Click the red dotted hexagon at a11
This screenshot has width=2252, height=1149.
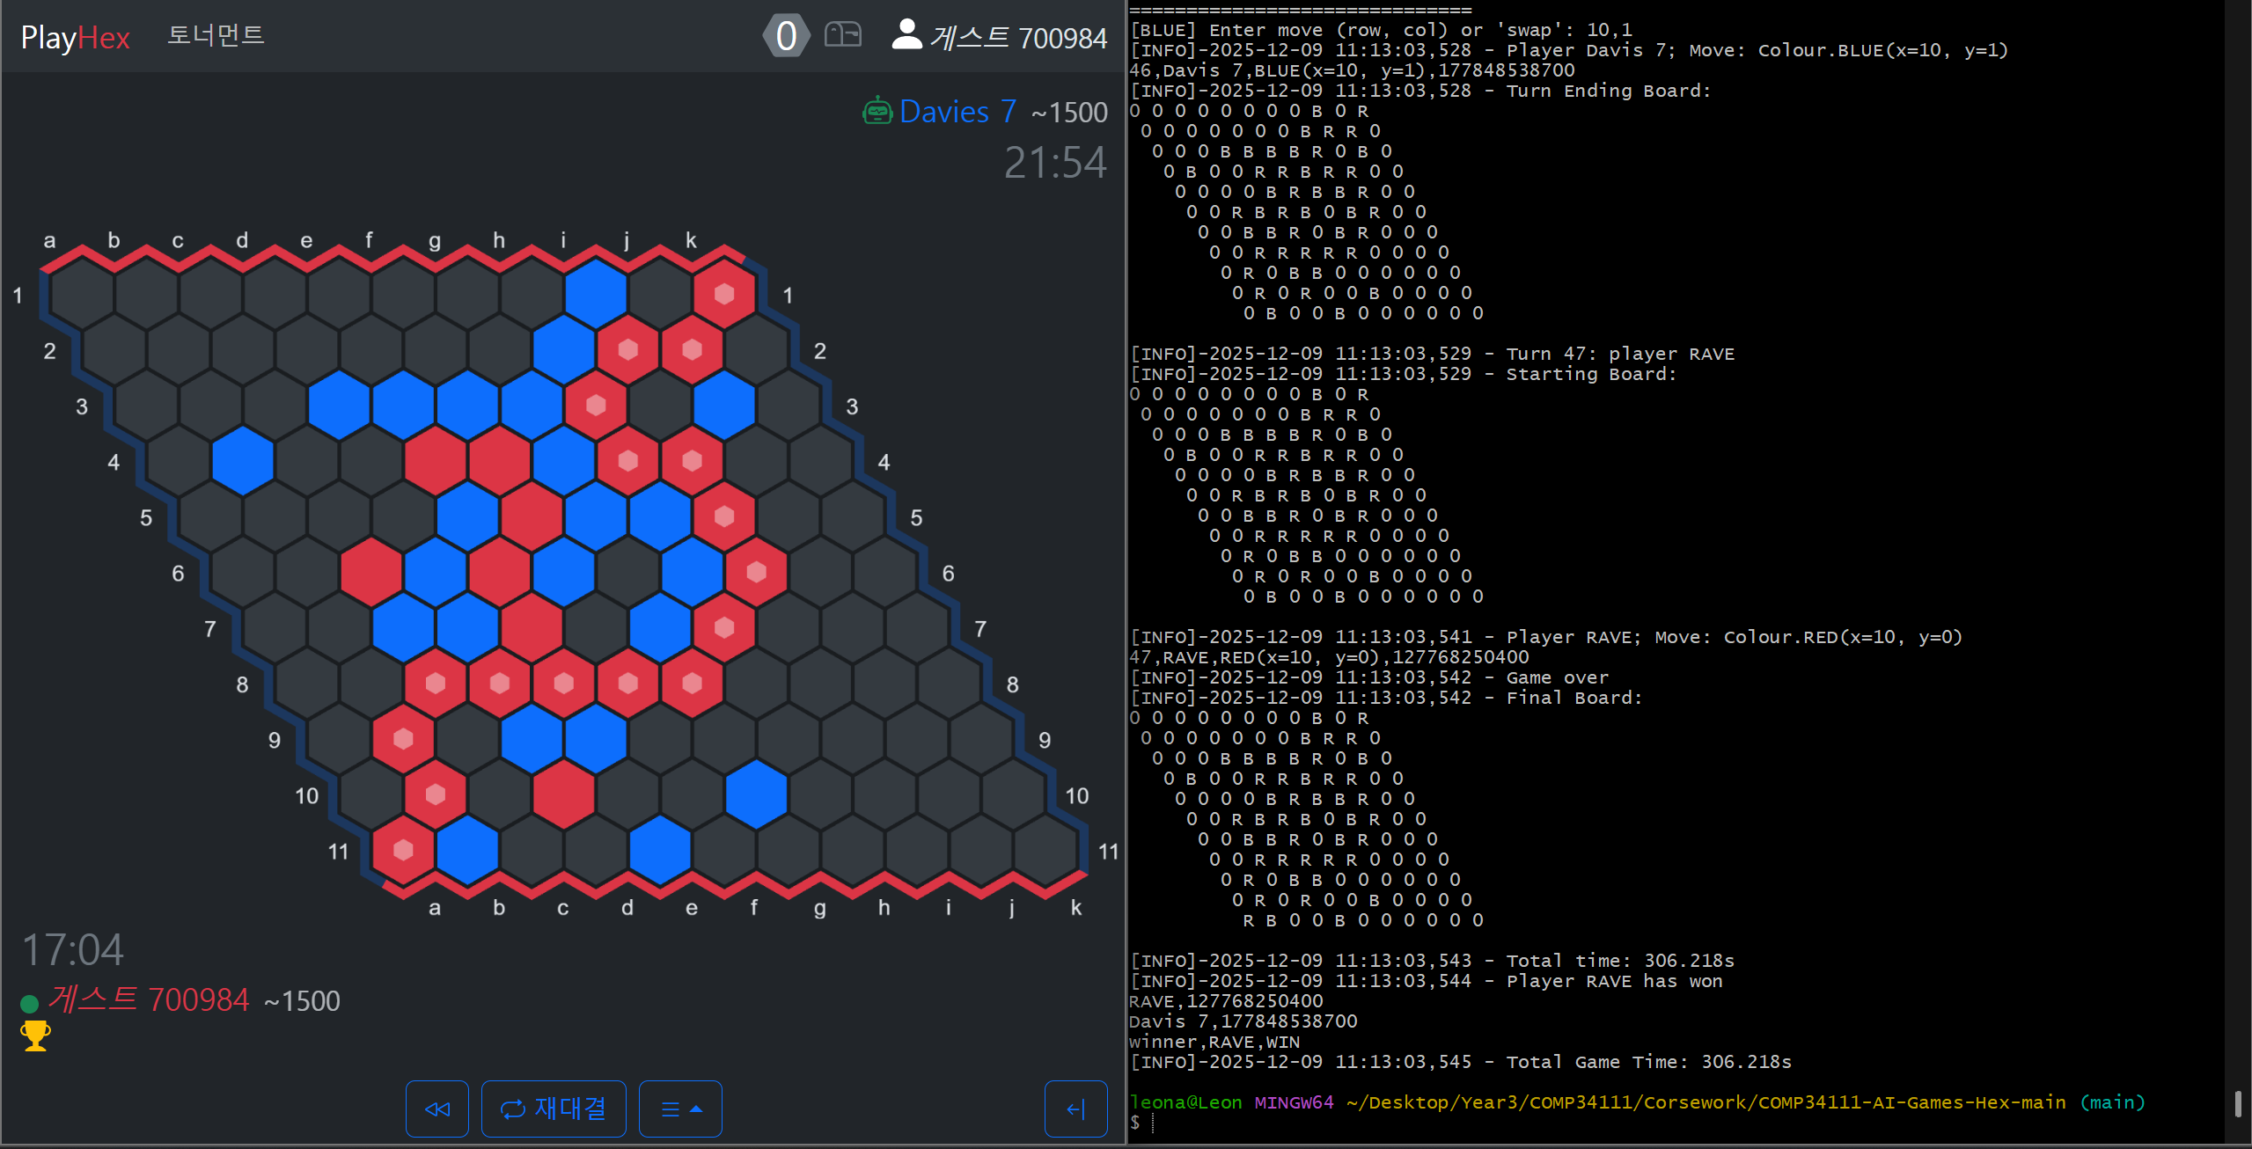tap(403, 850)
